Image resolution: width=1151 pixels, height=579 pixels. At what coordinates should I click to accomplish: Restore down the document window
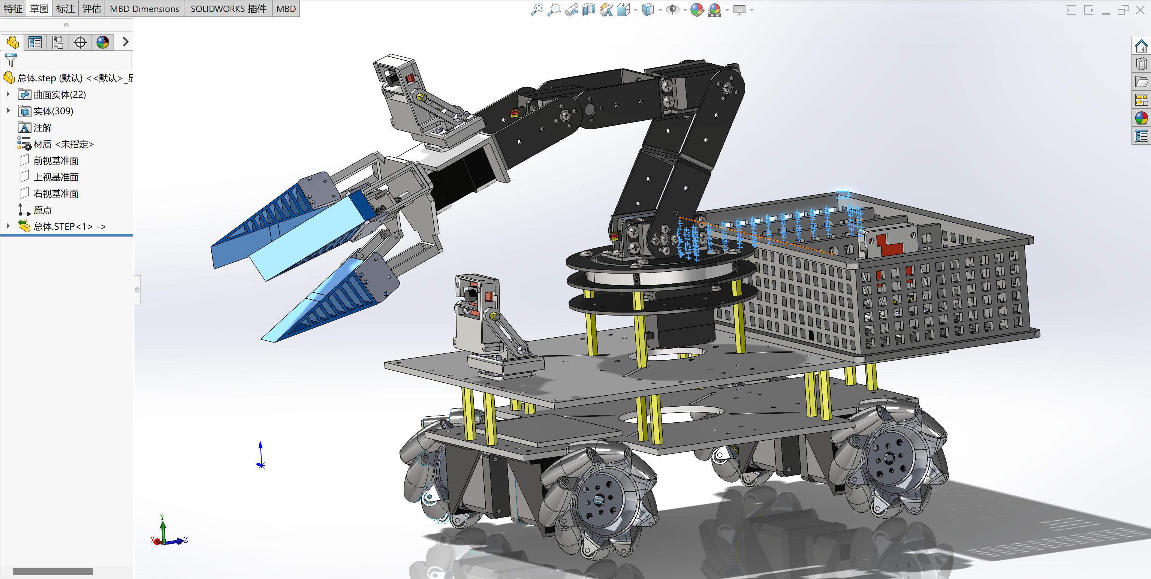[1123, 10]
